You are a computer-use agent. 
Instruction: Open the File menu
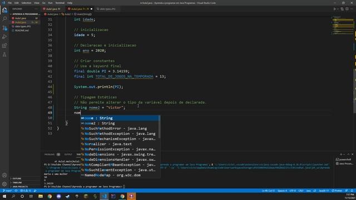pos(9,3)
